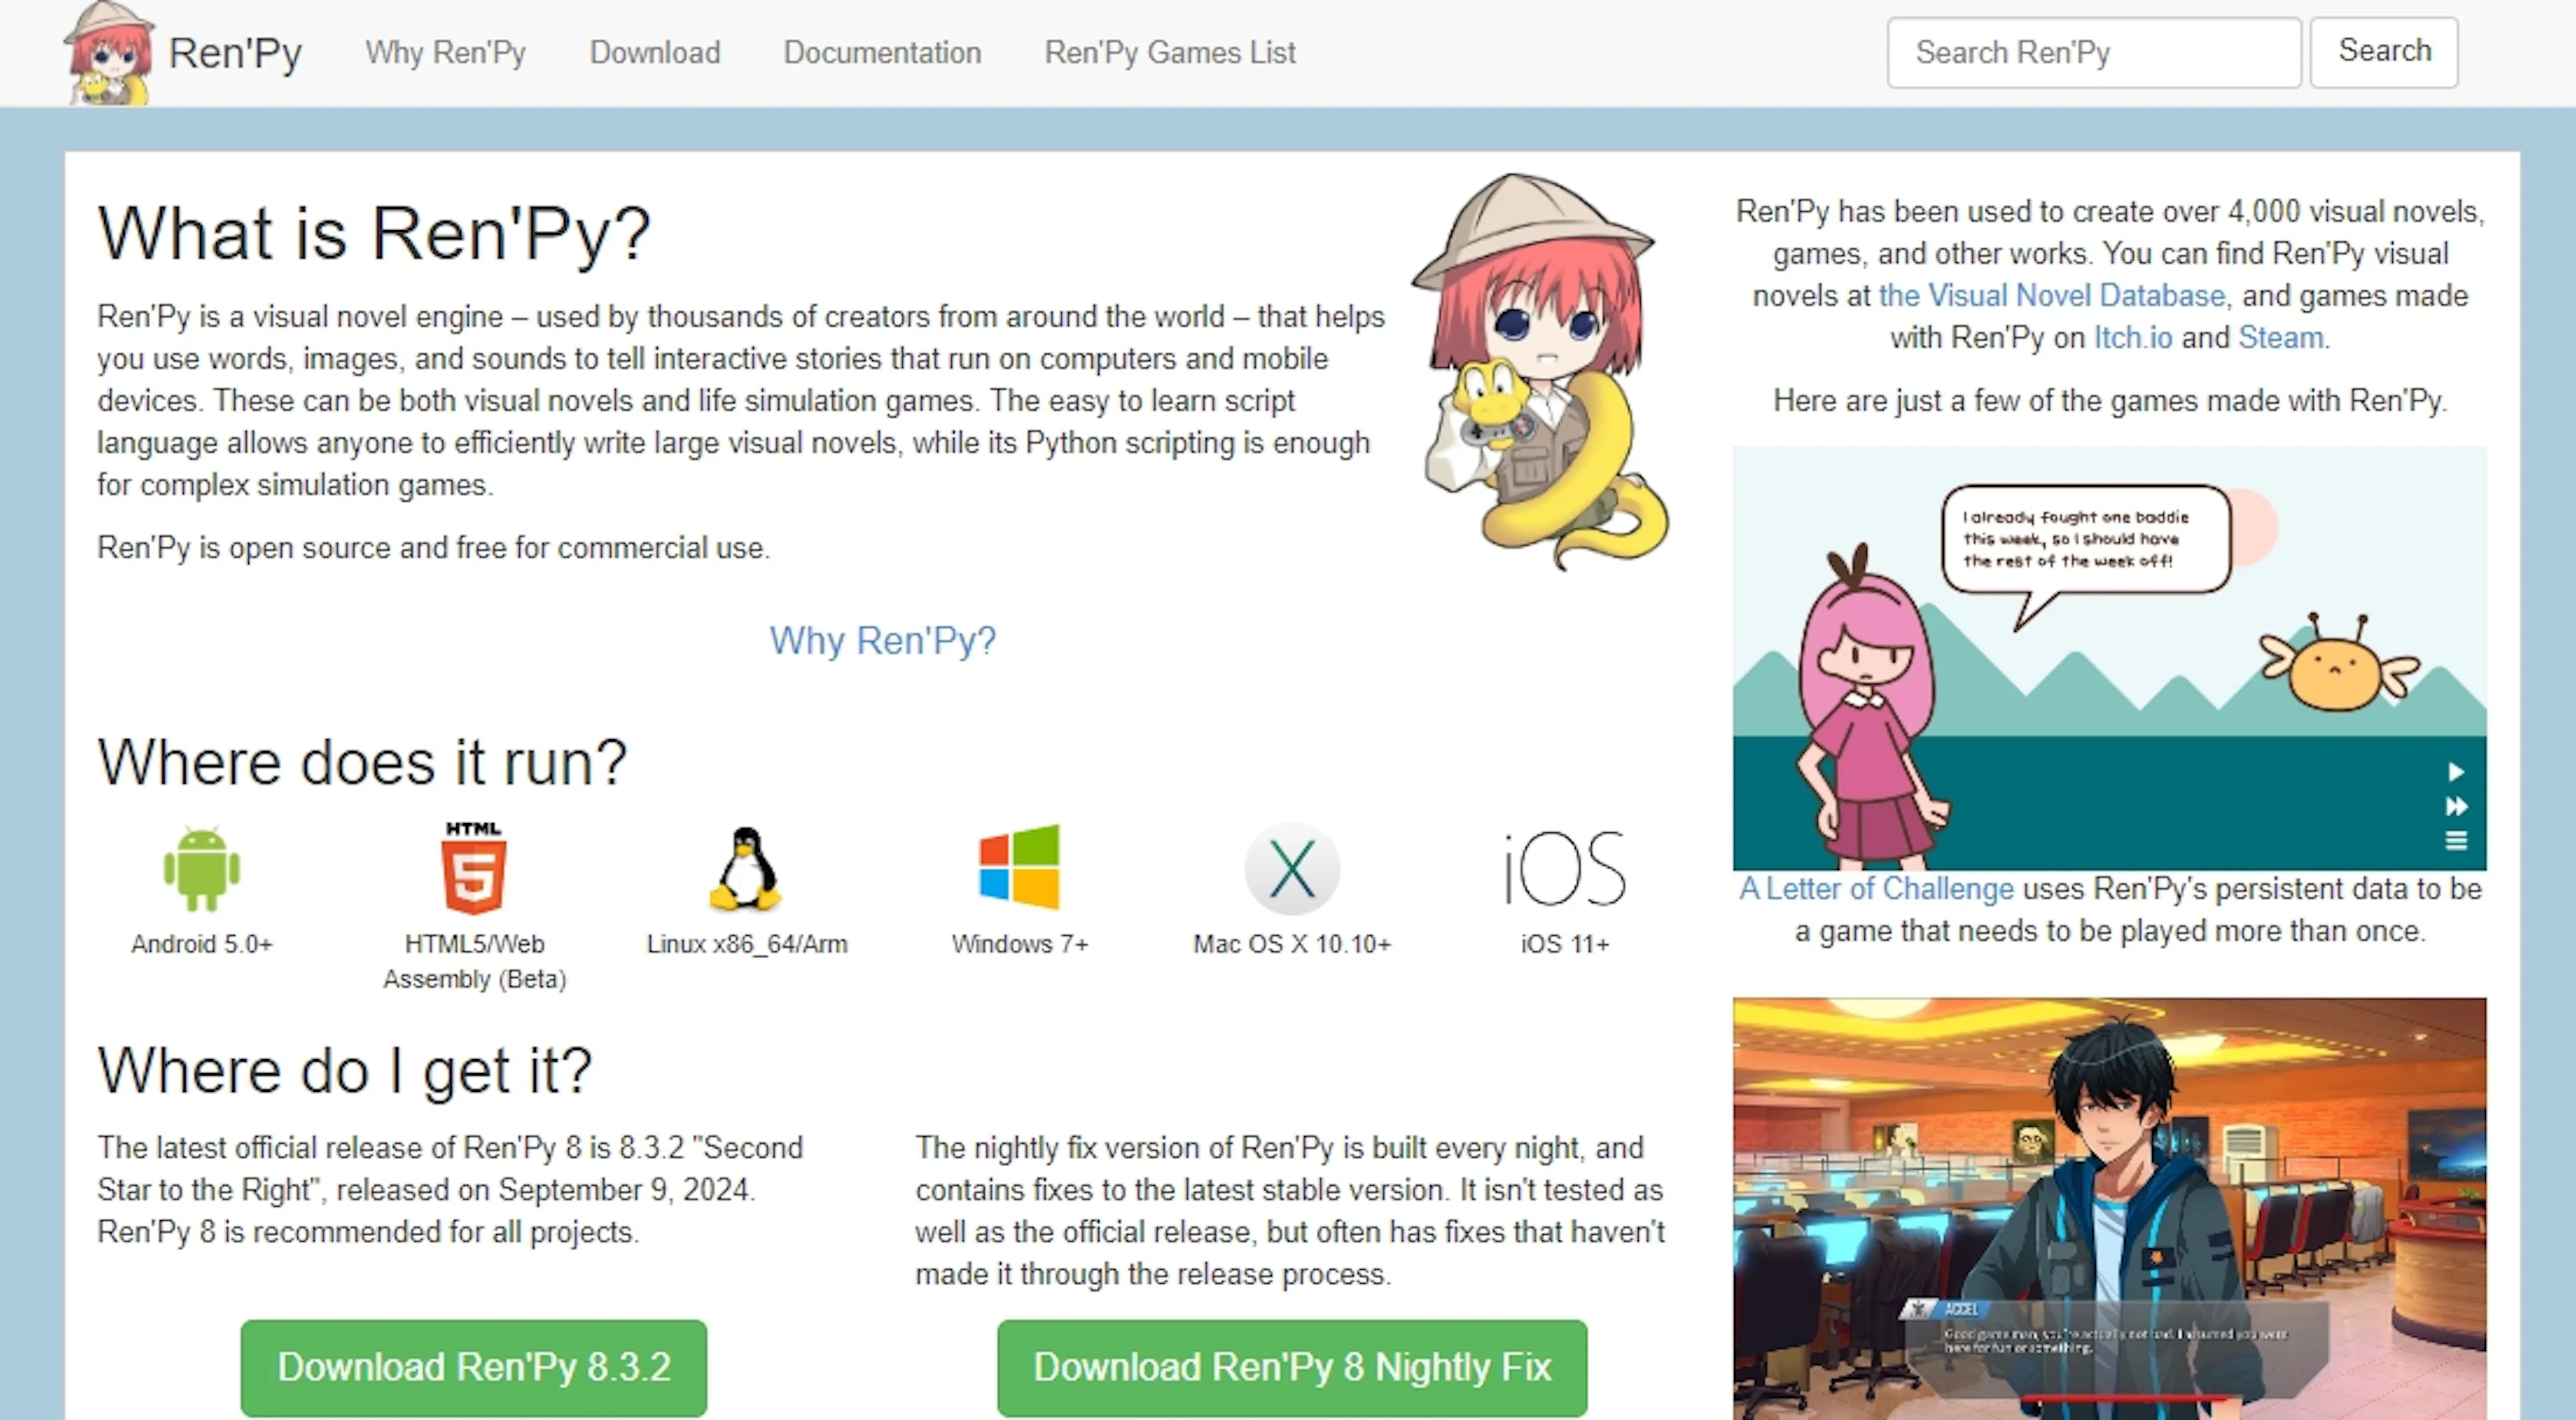Focus the Search Ren'Py input field

coord(2094,52)
